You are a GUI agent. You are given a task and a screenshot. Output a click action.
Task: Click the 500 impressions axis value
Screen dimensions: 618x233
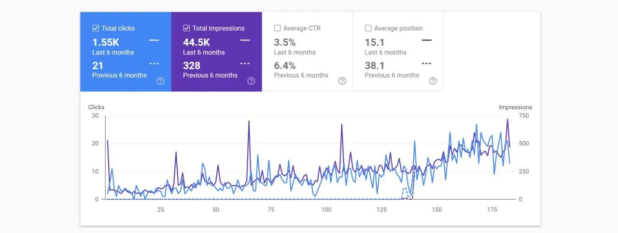tap(524, 143)
